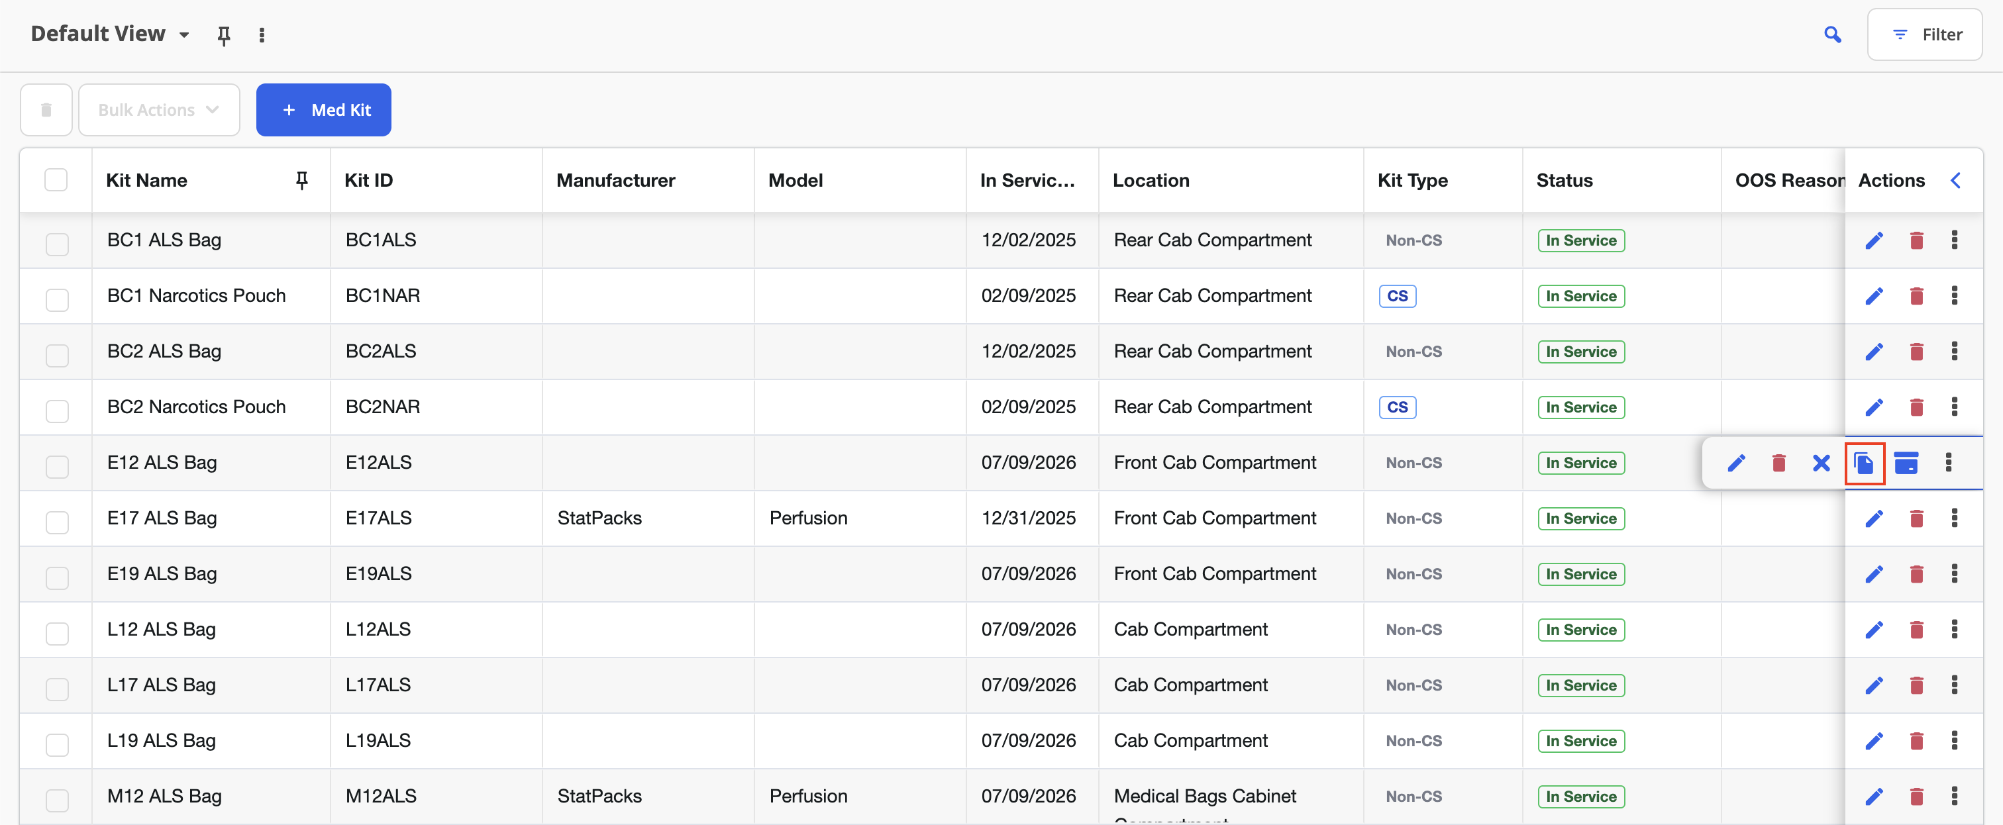Delete the BC1 ALS Bag row

[x=1916, y=240]
